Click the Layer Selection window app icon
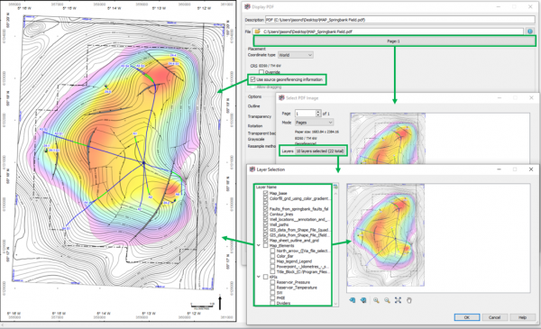 point(252,169)
